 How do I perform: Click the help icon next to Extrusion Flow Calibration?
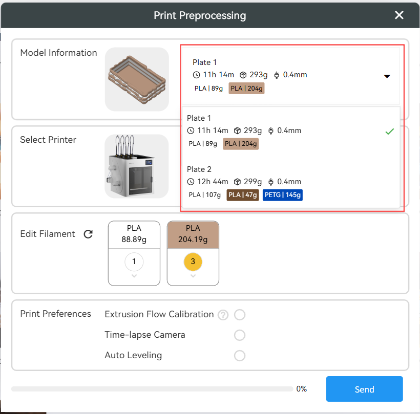[x=223, y=315]
